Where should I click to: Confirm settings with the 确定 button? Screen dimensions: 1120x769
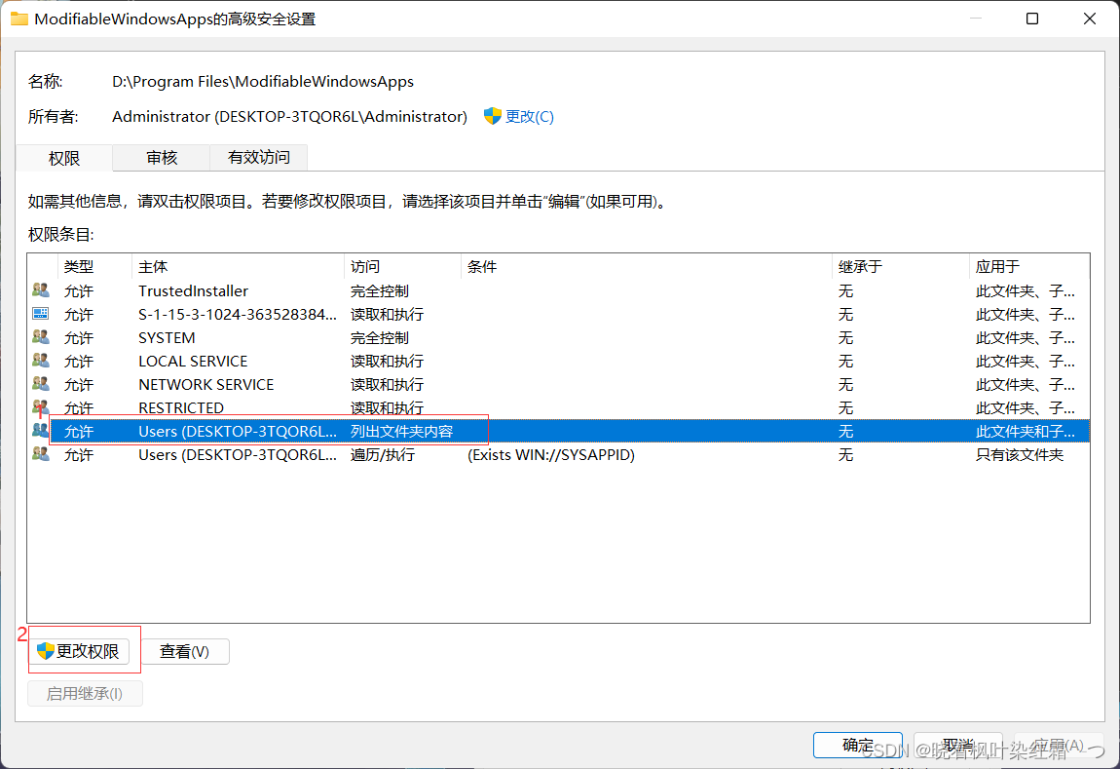coord(857,744)
